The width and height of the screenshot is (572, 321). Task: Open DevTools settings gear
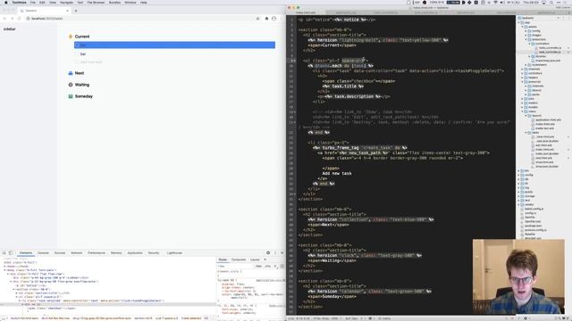pos(268,252)
